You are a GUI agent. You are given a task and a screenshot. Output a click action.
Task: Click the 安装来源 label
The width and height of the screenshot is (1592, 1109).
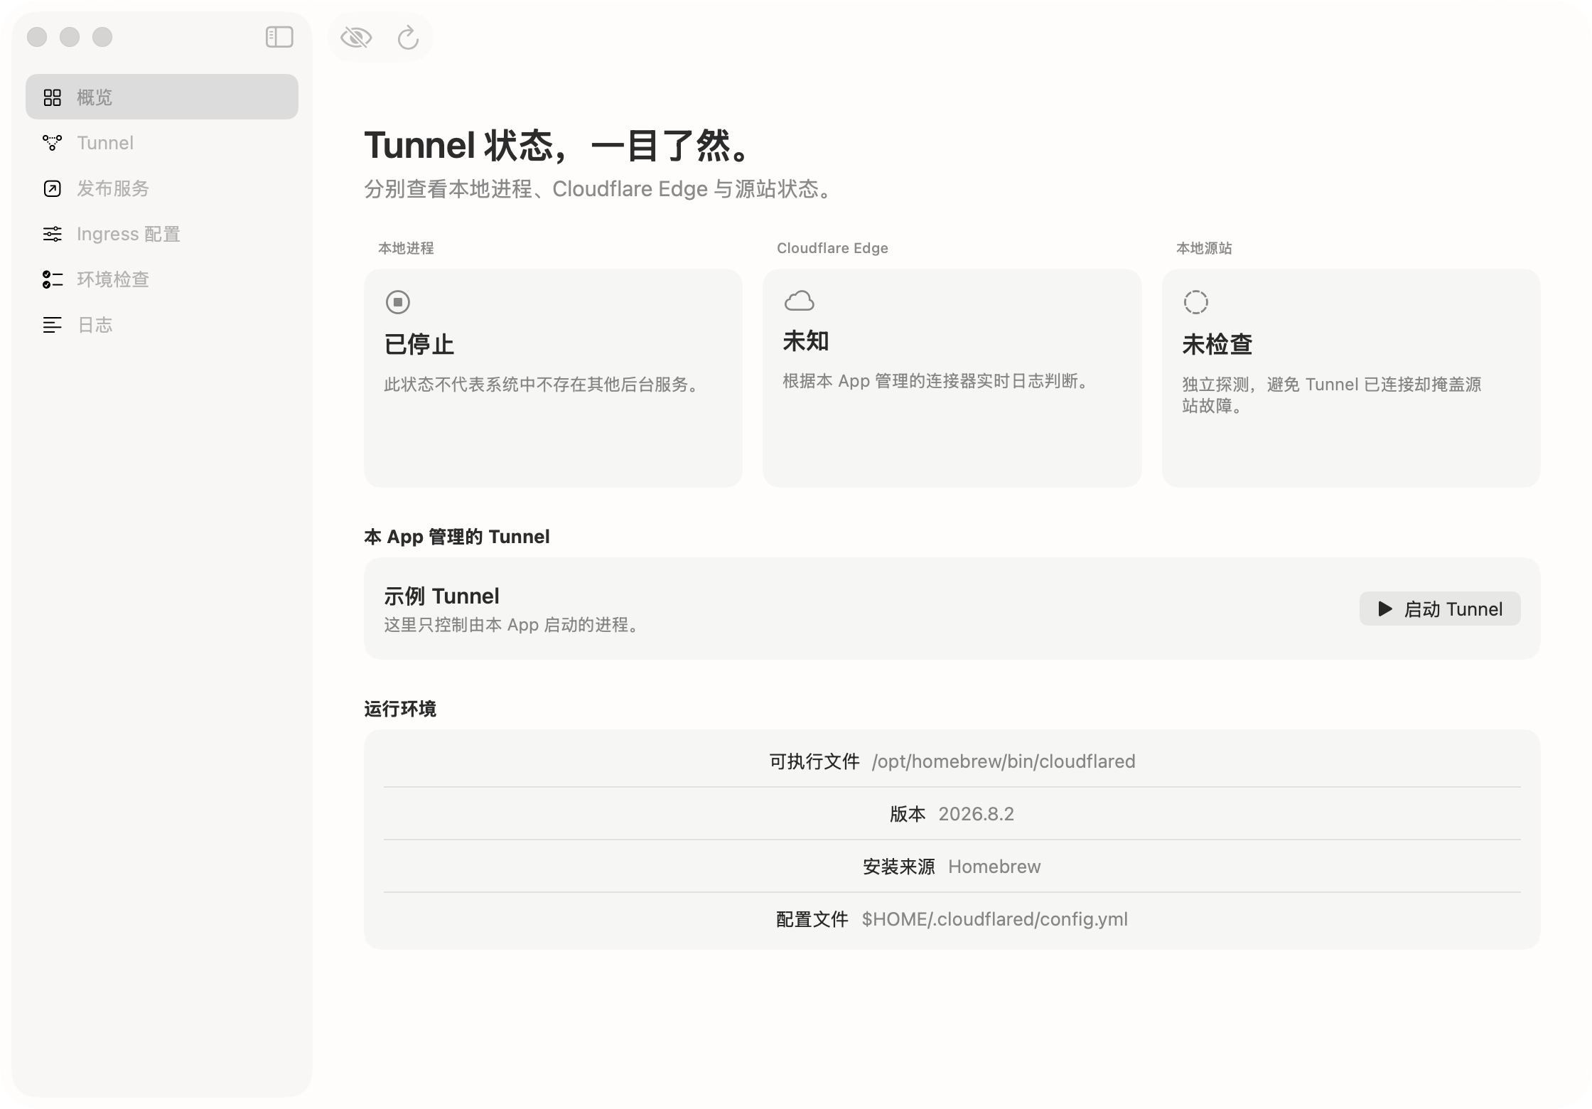[x=899, y=867]
